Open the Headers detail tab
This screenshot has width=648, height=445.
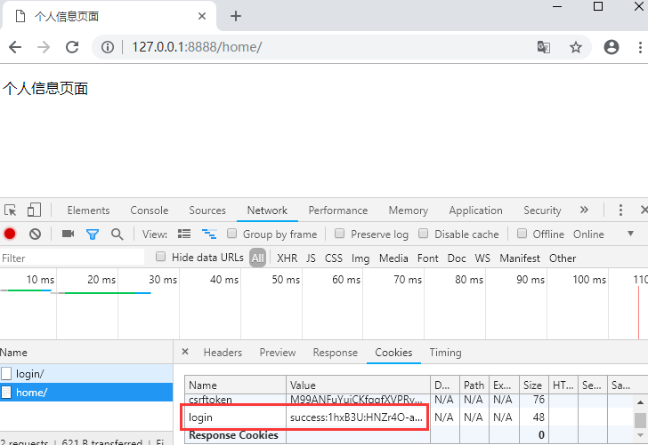click(x=223, y=353)
